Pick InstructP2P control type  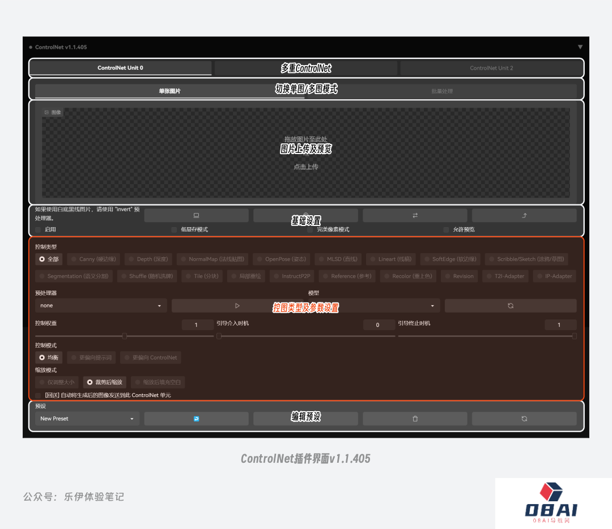coord(292,276)
